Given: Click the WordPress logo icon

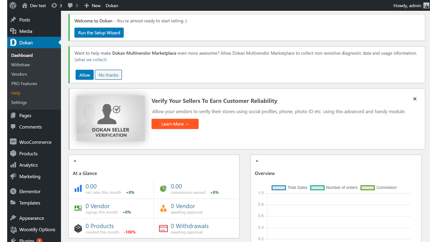Looking at the screenshot, I should pos(13,5).
